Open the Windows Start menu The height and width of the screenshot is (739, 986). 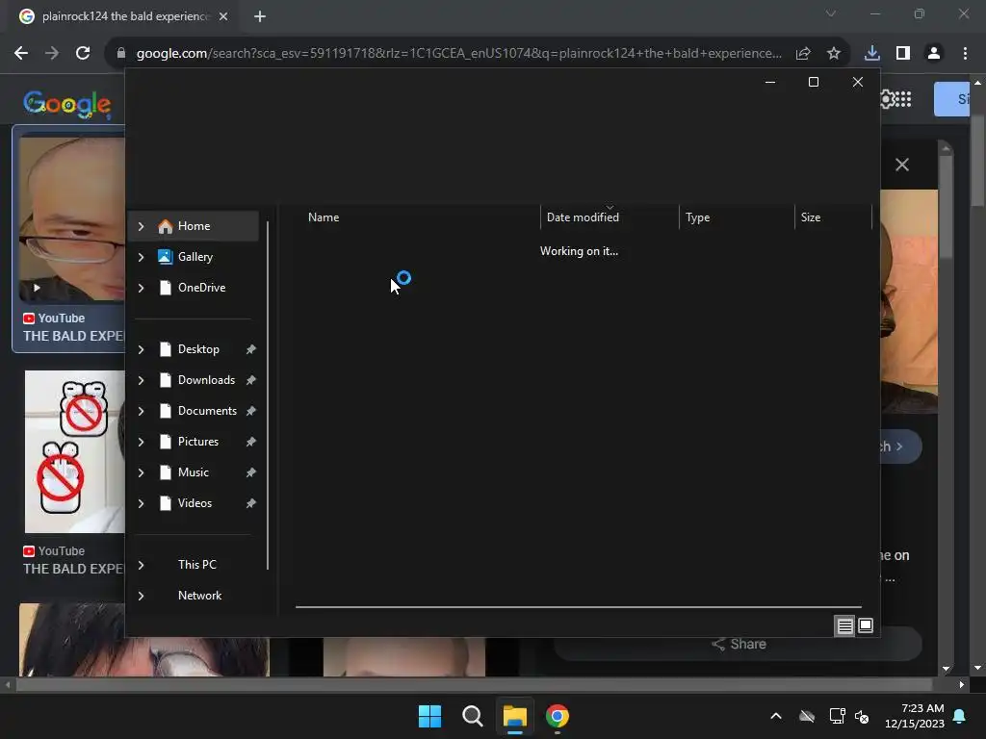430,716
